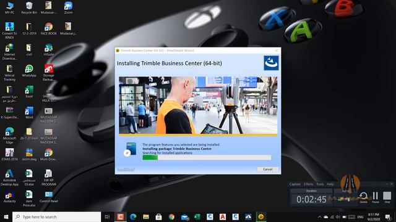Image resolution: width=396 pixels, height=222 pixels.
Task: Select the Internet Download Manager shortcut
Action: pyautogui.click(x=10, y=52)
